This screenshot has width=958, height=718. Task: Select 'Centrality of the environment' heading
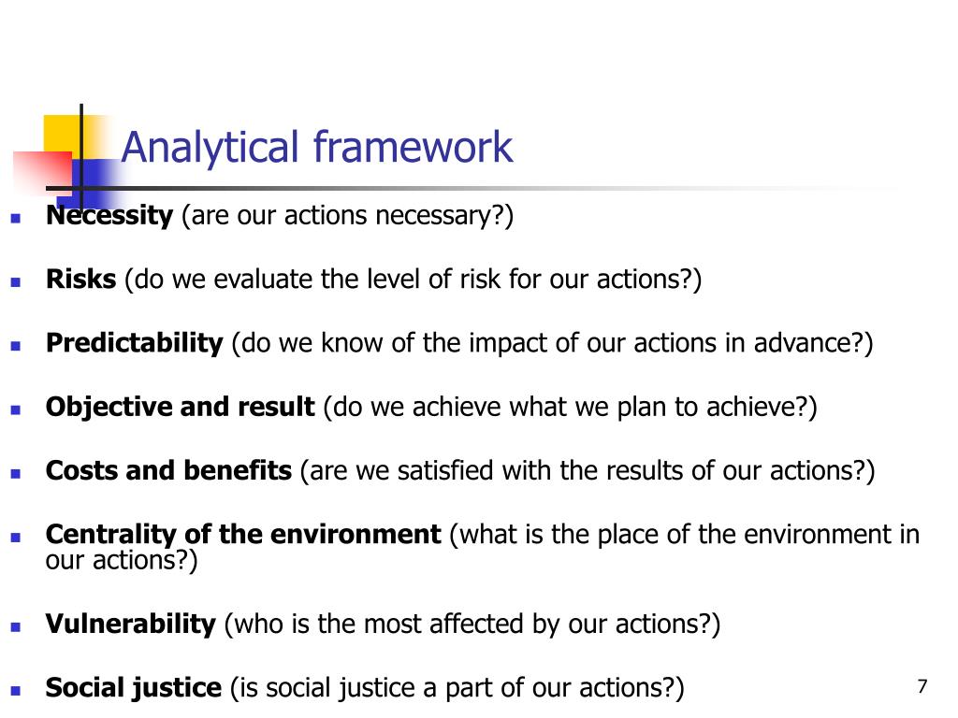[x=243, y=535]
